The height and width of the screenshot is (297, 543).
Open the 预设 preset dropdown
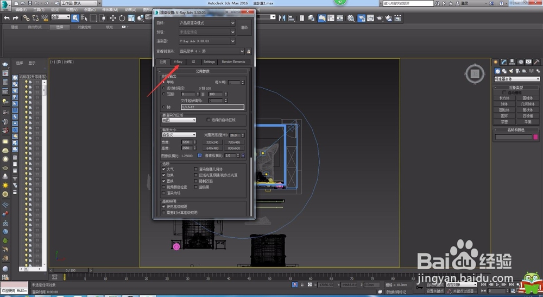pos(207,32)
